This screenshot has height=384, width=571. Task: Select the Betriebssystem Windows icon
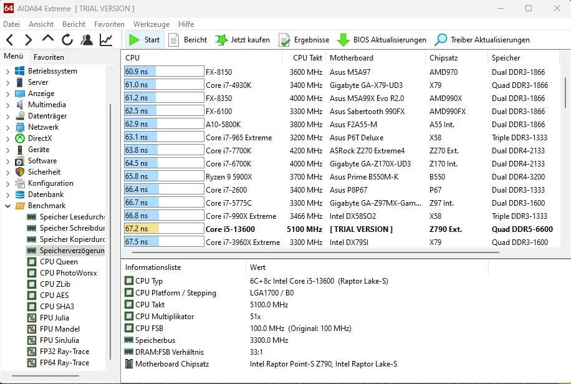(20, 71)
